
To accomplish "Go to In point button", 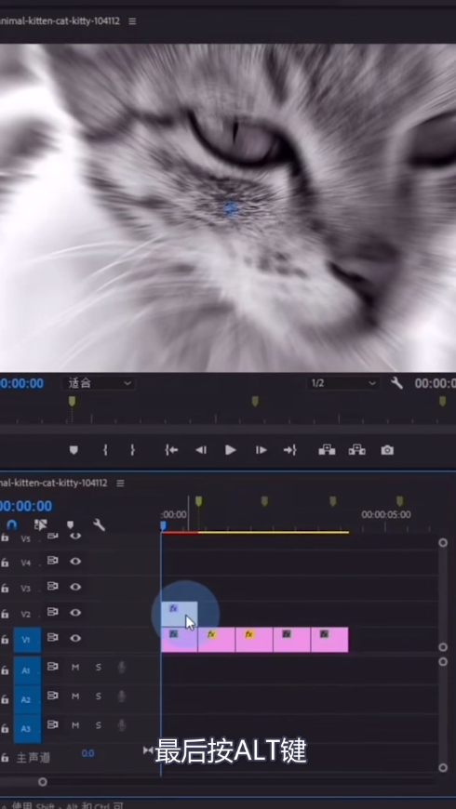I will coord(171,450).
